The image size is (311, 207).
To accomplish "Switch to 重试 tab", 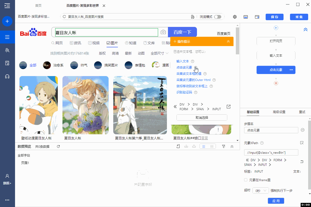I will [x=302, y=112].
